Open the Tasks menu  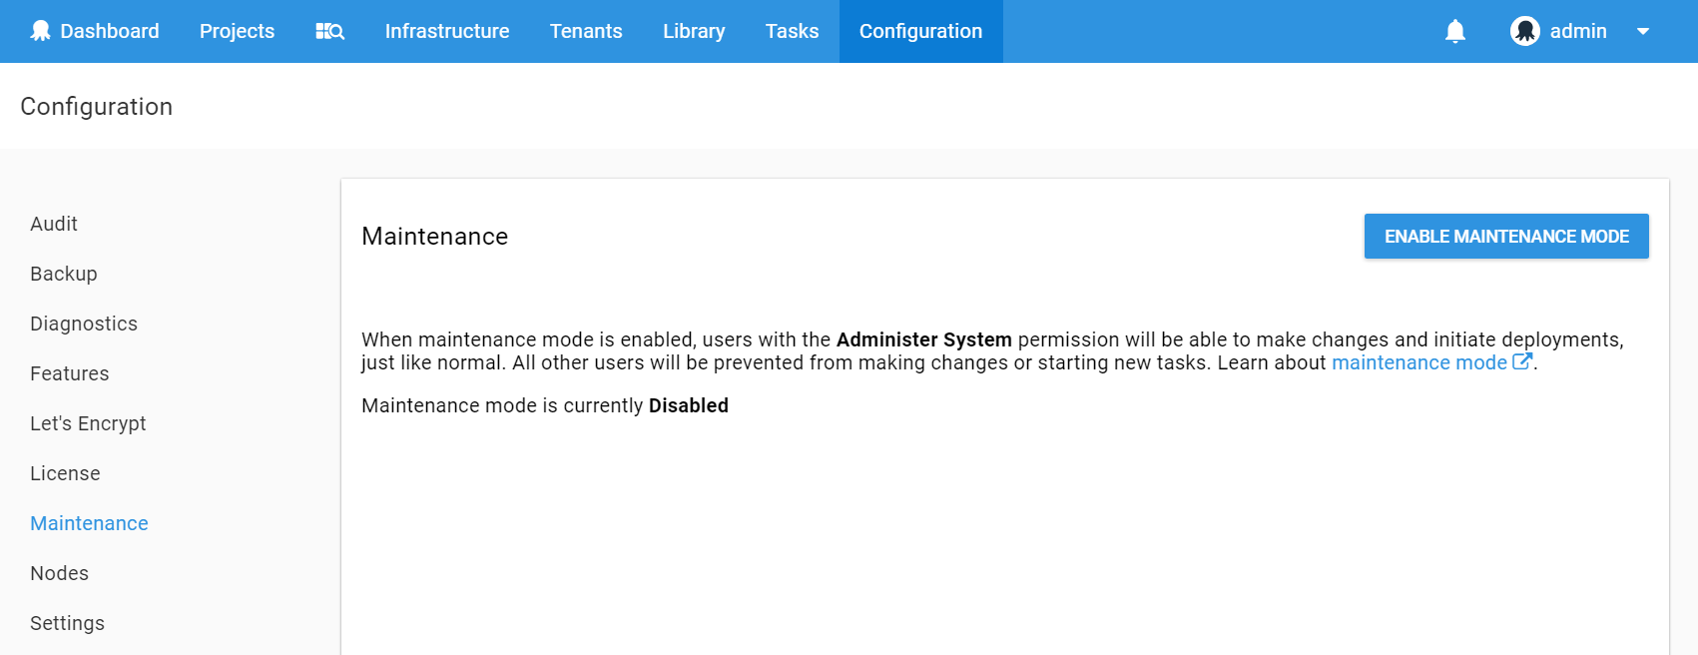pos(793,31)
